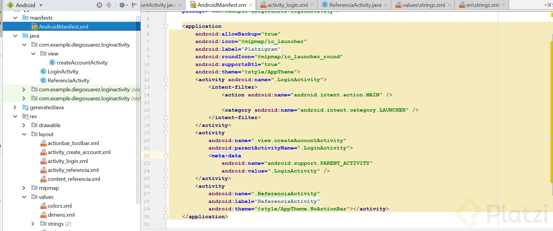
Task: Click "@style/AppTheme.NoActionBar" in the code
Action: pyautogui.click(x=302, y=209)
